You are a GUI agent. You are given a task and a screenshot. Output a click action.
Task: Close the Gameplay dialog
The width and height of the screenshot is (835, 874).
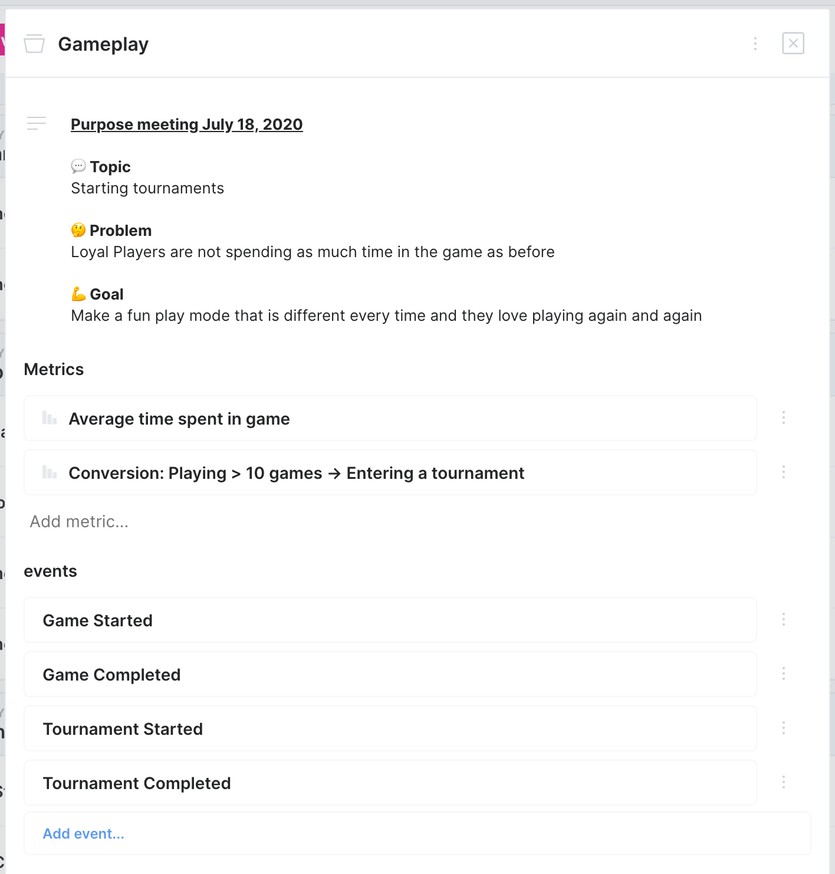coord(793,44)
